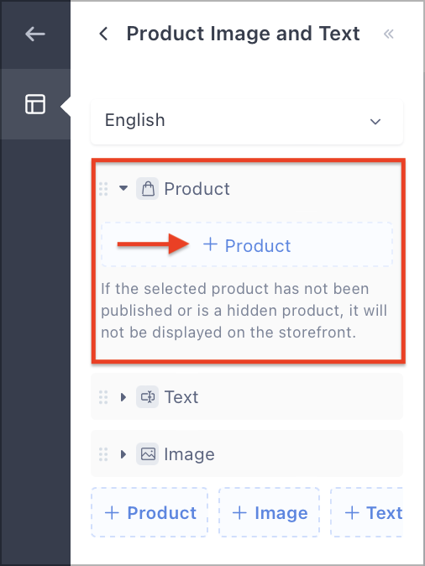The width and height of the screenshot is (425, 566).
Task: Click + Product inside the expanded Product block
Action: 247,244
